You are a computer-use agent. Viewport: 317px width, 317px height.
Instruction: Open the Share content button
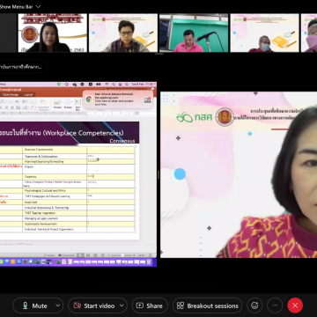click(x=150, y=306)
